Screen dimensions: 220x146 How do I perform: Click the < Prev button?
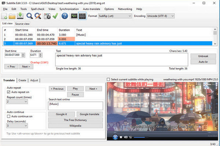tap(11, 67)
